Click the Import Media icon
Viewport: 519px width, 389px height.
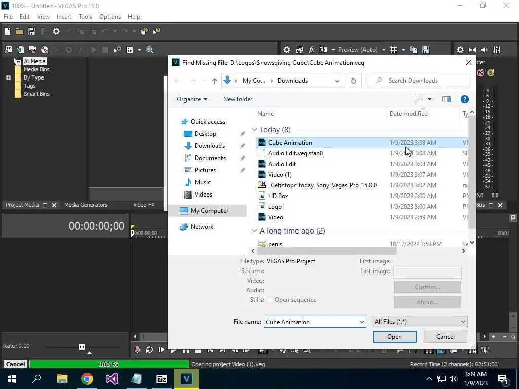(x=20, y=50)
